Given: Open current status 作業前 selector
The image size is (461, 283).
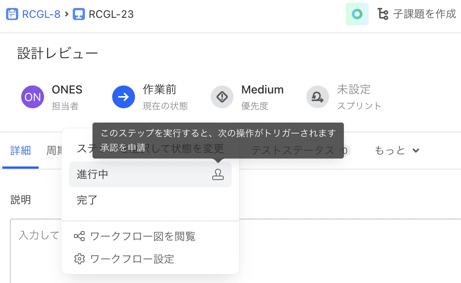Looking at the screenshot, I should click(160, 90).
